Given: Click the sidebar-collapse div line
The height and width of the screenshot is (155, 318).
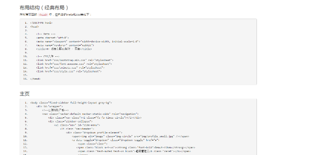Looking at the screenshot, I should [x=70, y=122].
